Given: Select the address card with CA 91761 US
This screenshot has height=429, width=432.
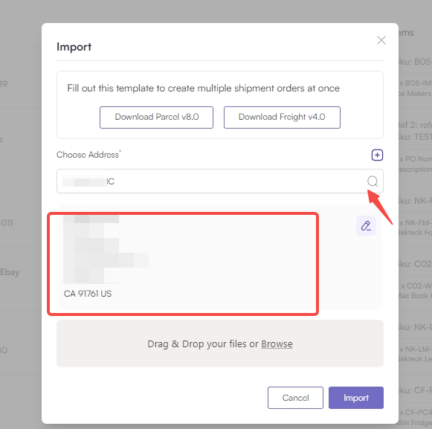Looking at the screenshot, I should coord(220,257).
